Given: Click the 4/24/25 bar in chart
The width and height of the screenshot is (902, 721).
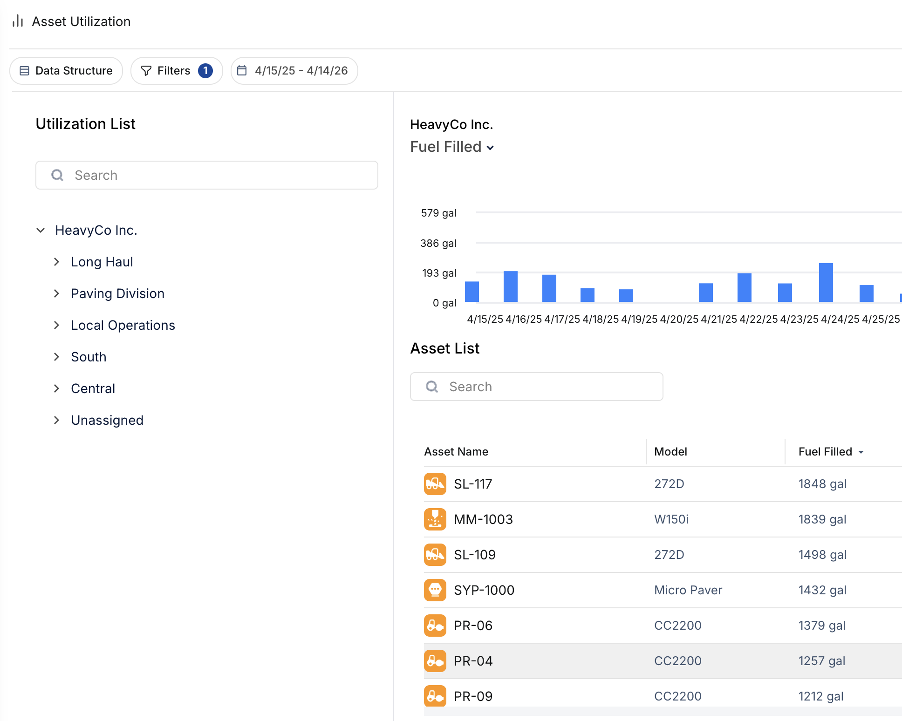Looking at the screenshot, I should [x=826, y=282].
